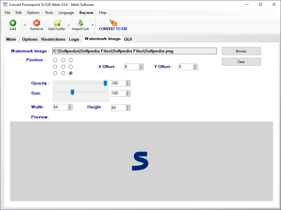Screen dimensions: 281x210
Task: Click the Width value field
Action: point(61,107)
